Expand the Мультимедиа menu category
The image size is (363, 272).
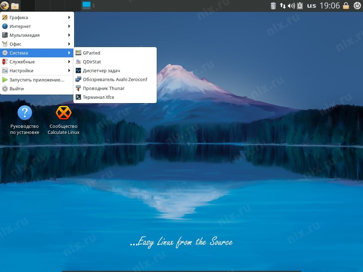(x=24, y=35)
